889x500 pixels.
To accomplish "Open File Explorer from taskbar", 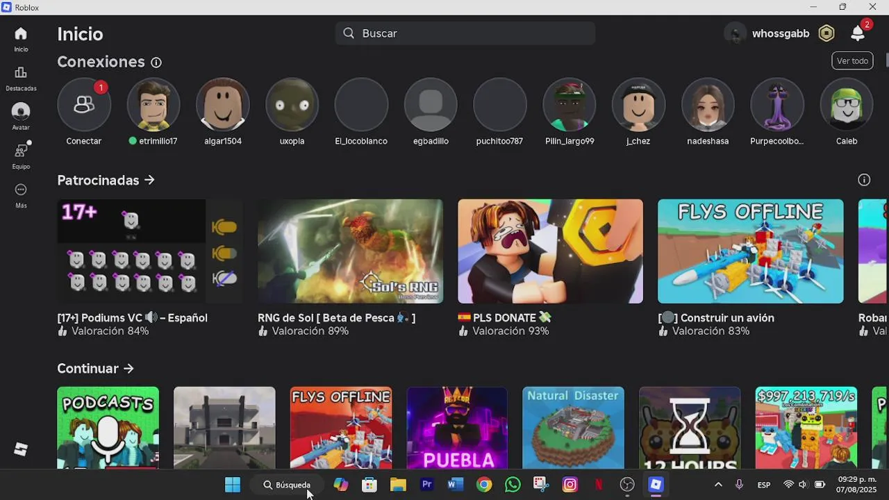I will click(x=398, y=485).
